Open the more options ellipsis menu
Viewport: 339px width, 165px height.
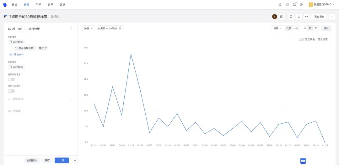click(x=332, y=17)
